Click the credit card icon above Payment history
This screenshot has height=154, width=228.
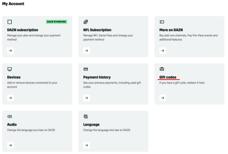coord(85,69)
